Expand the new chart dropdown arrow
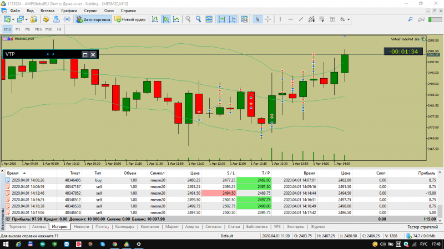 point(13,19)
